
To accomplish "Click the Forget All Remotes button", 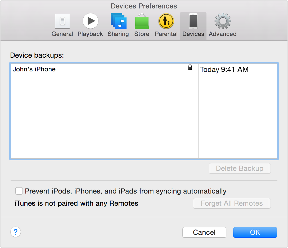I will tap(232, 203).
